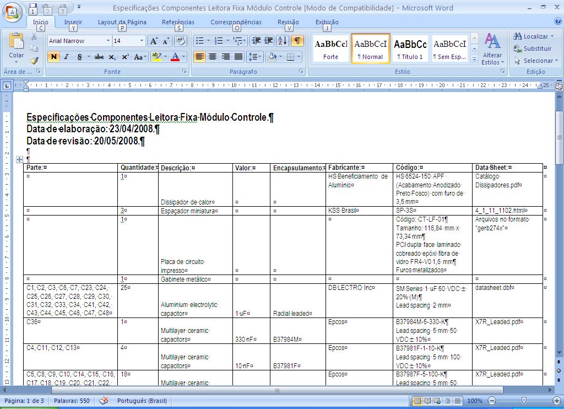The width and height of the screenshot is (564, 409).
Task: Apply the Título 1 style
Action: (x=410, y=49)
